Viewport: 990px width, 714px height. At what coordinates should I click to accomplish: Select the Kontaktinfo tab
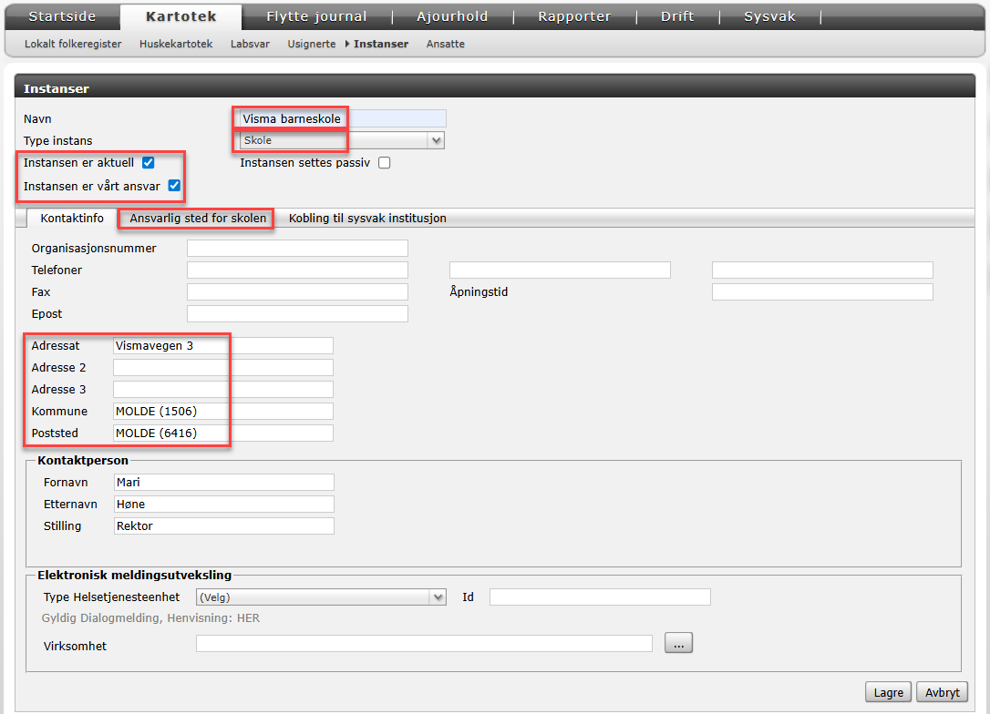[72, 219]
